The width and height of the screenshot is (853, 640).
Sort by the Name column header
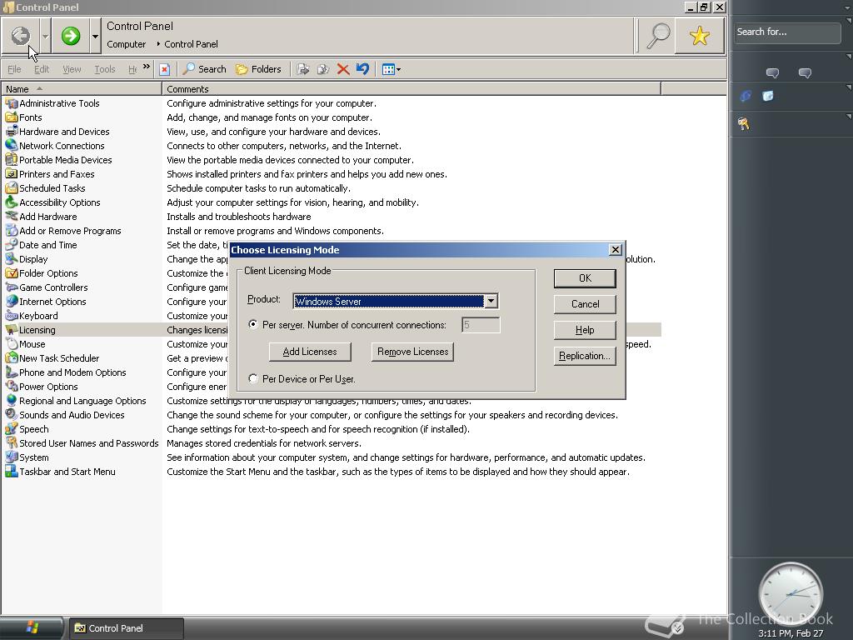[82, 88]
